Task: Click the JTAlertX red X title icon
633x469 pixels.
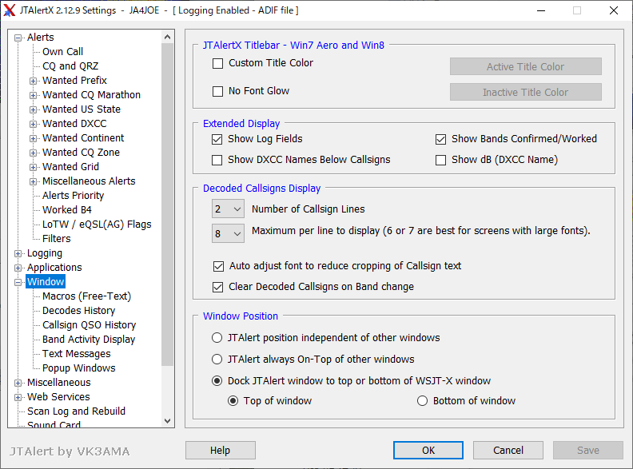Action: coord(10,10)
